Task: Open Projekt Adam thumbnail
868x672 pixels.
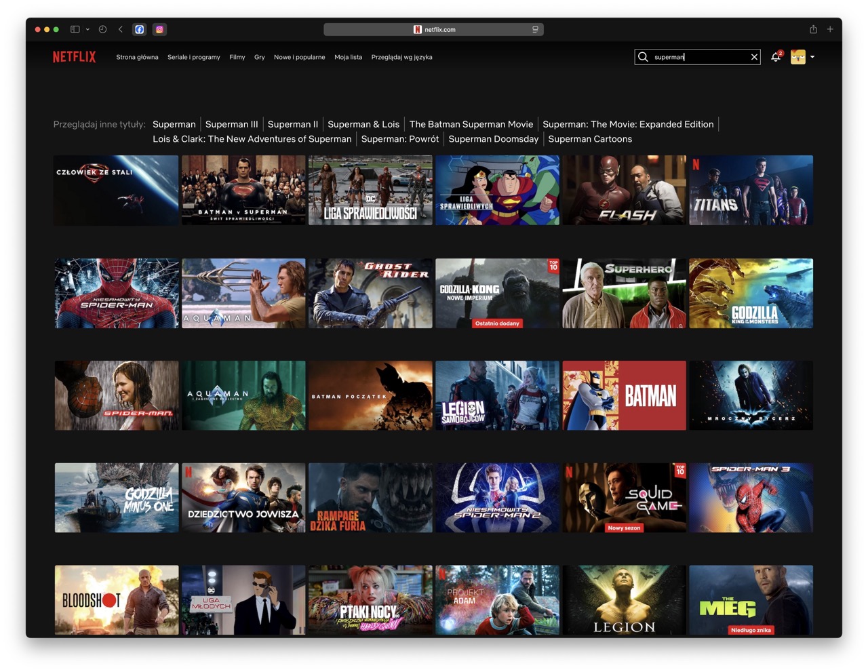Action: pyautogui.click(x=497, y=600)
